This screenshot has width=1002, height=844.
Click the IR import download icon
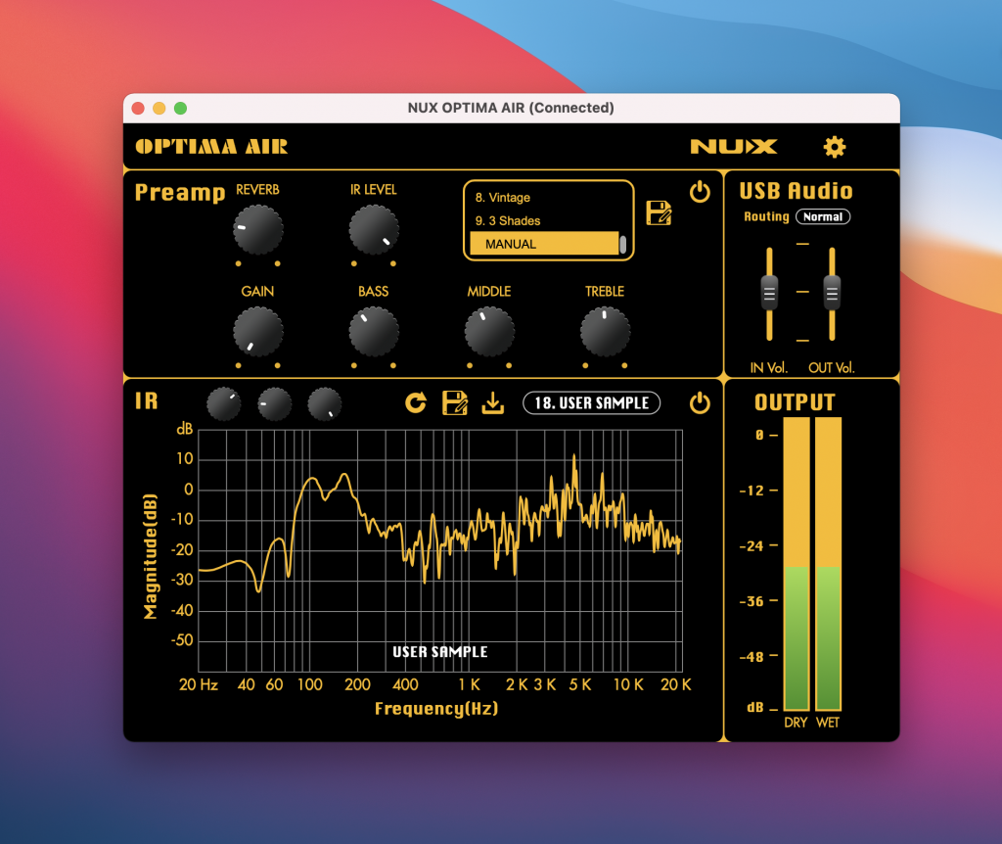(493, 402)
